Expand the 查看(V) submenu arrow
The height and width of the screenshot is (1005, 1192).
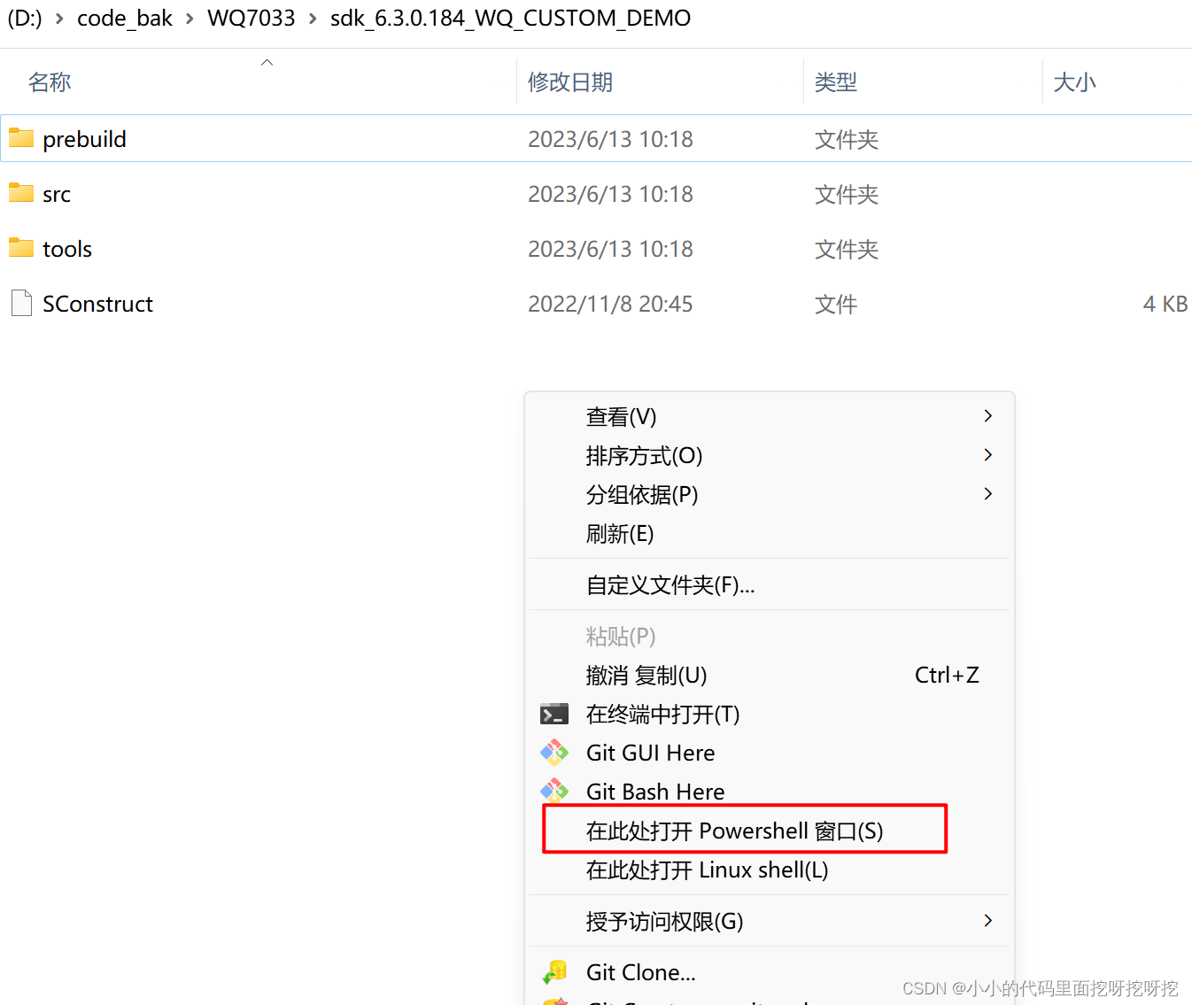(988, 415)
